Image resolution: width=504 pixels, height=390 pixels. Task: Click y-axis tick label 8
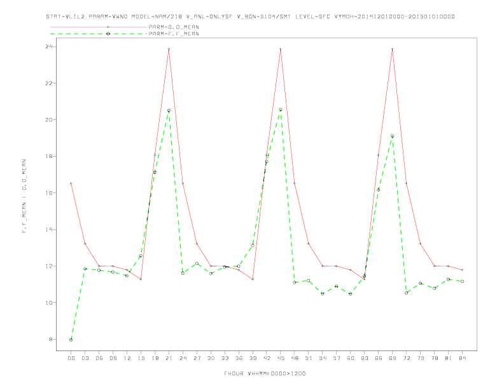(x=50, y=339)
